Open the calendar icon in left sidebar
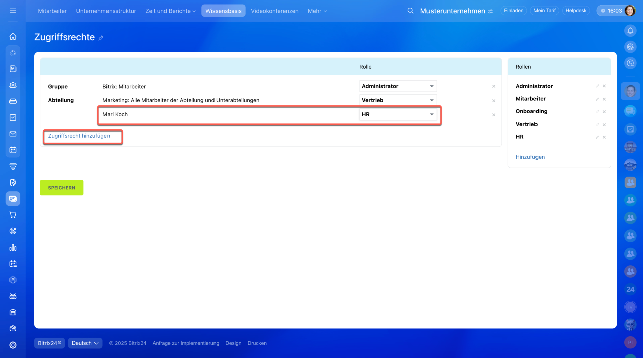 (x=13, y=150)
